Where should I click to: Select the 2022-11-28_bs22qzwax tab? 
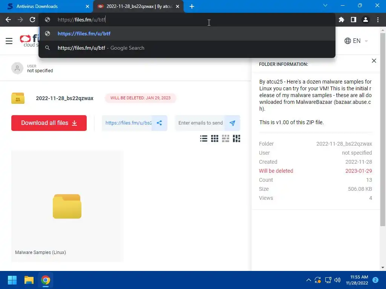[138, 6]
